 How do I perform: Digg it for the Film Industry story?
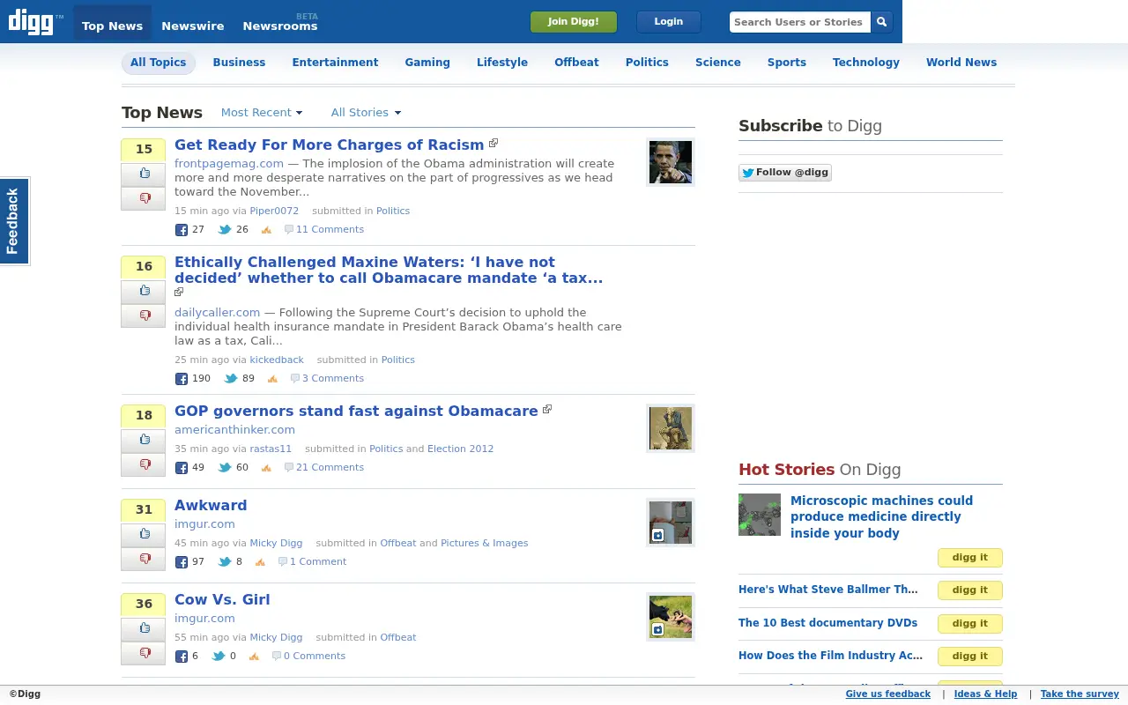(970, 657)
